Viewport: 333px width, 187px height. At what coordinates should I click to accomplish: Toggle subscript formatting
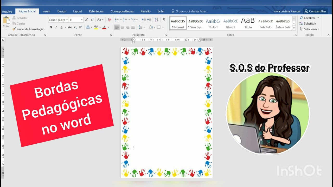[75, 27]
